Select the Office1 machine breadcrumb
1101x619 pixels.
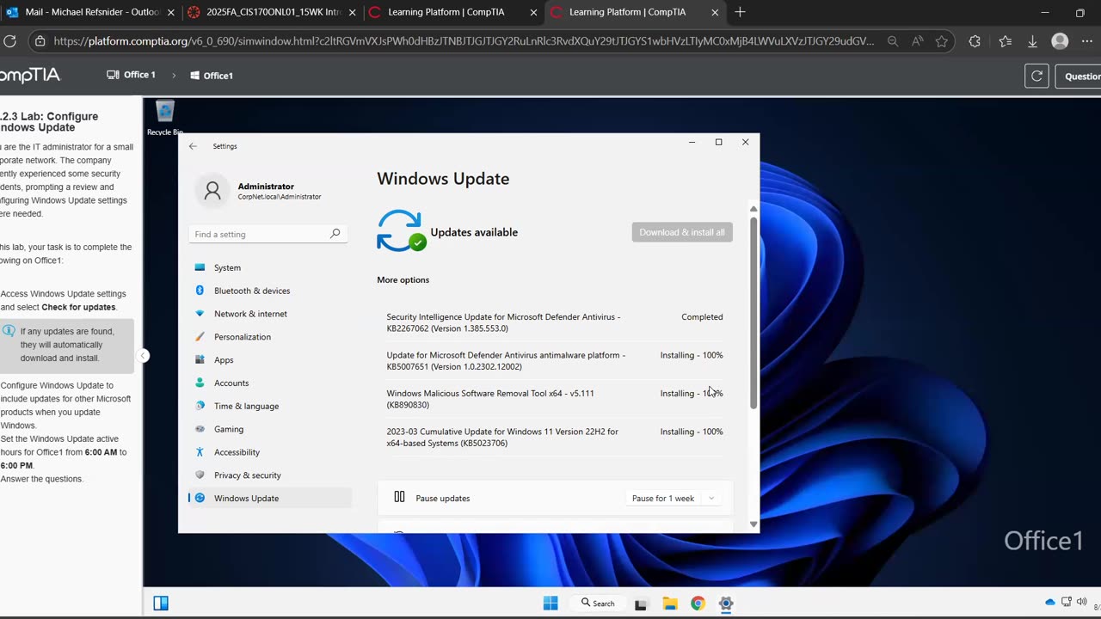(212, 76)
